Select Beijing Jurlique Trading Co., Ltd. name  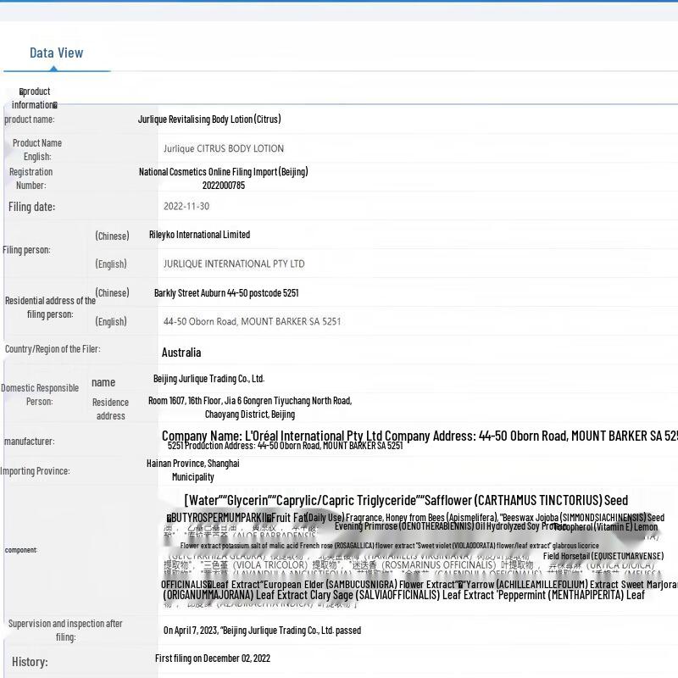click(x=208, y=379)
